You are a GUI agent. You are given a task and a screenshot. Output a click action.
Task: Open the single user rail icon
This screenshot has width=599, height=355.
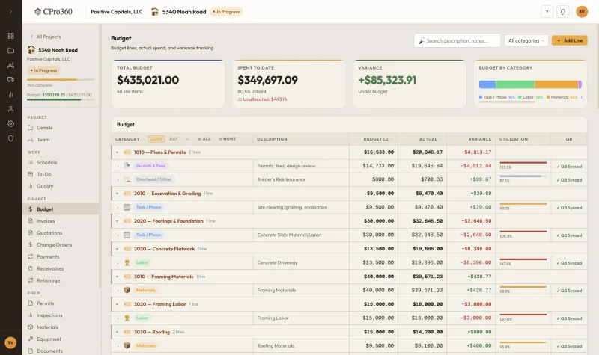coord(10,109)
